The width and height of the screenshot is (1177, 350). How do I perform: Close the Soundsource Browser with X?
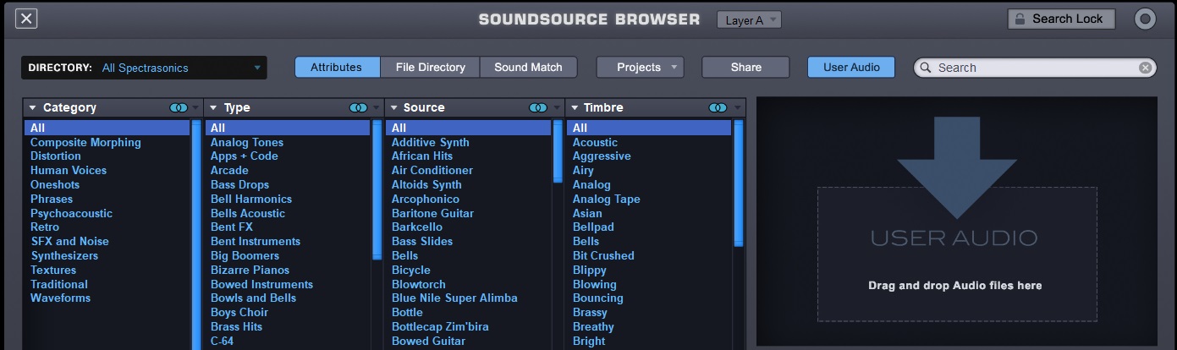tap(26, 19)
